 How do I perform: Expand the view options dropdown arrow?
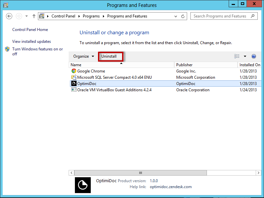[x=245, y=56]
